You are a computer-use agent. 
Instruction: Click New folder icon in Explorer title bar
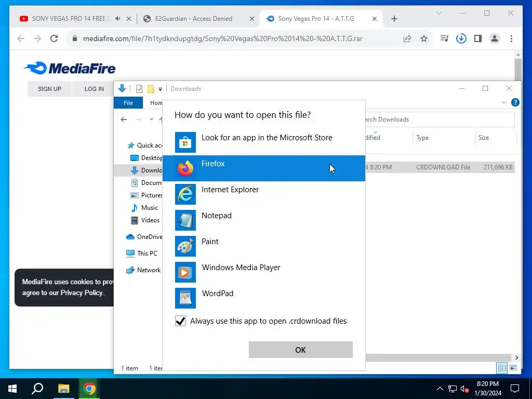[151, 89]
